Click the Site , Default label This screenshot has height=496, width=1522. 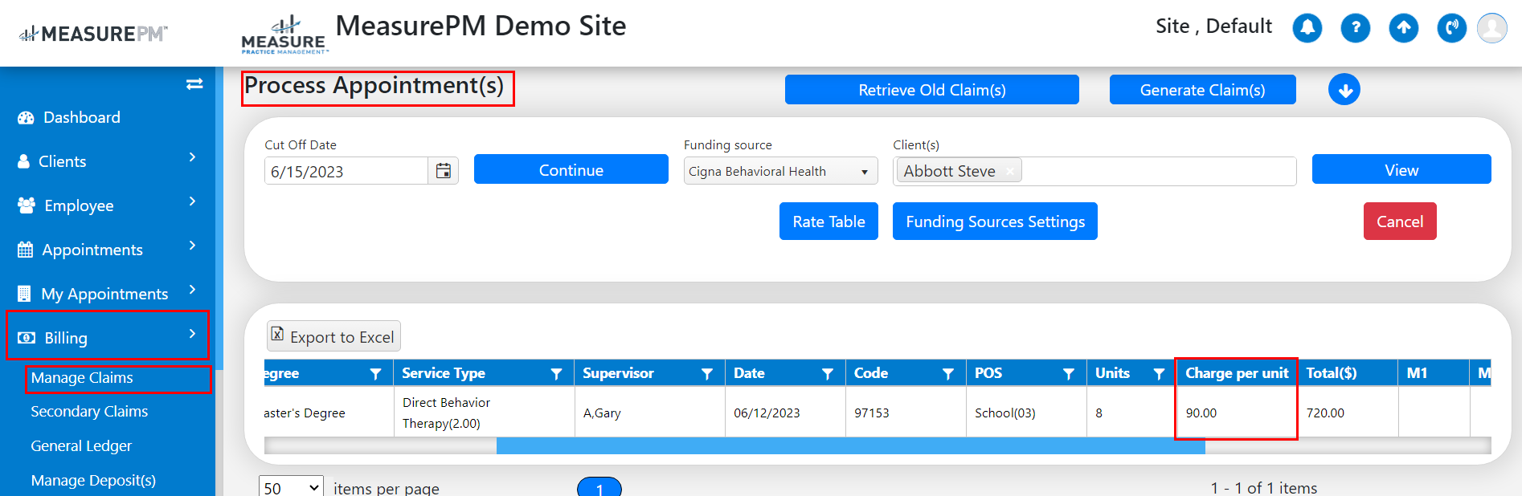[1213, 26]
